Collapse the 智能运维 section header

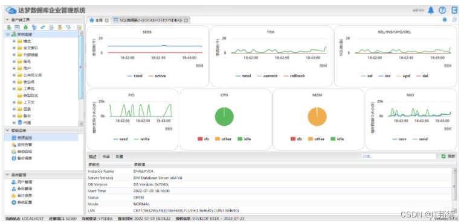click(43, 130)
